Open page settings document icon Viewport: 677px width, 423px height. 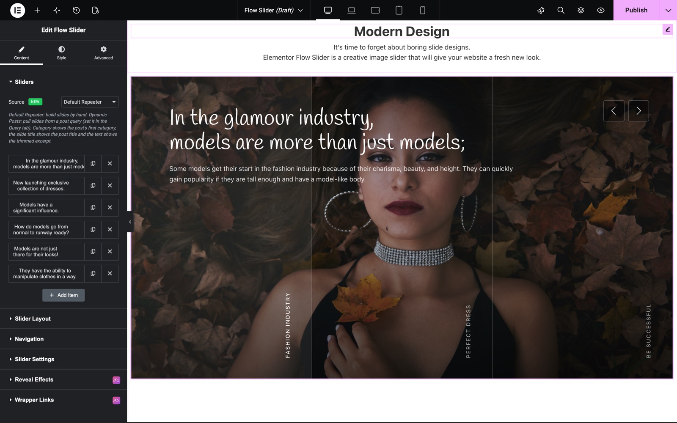pyautogui.click(x=96, y=10)
